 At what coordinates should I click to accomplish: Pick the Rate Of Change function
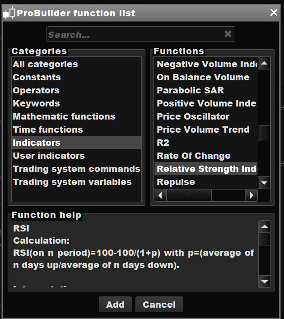click(193, 156)
